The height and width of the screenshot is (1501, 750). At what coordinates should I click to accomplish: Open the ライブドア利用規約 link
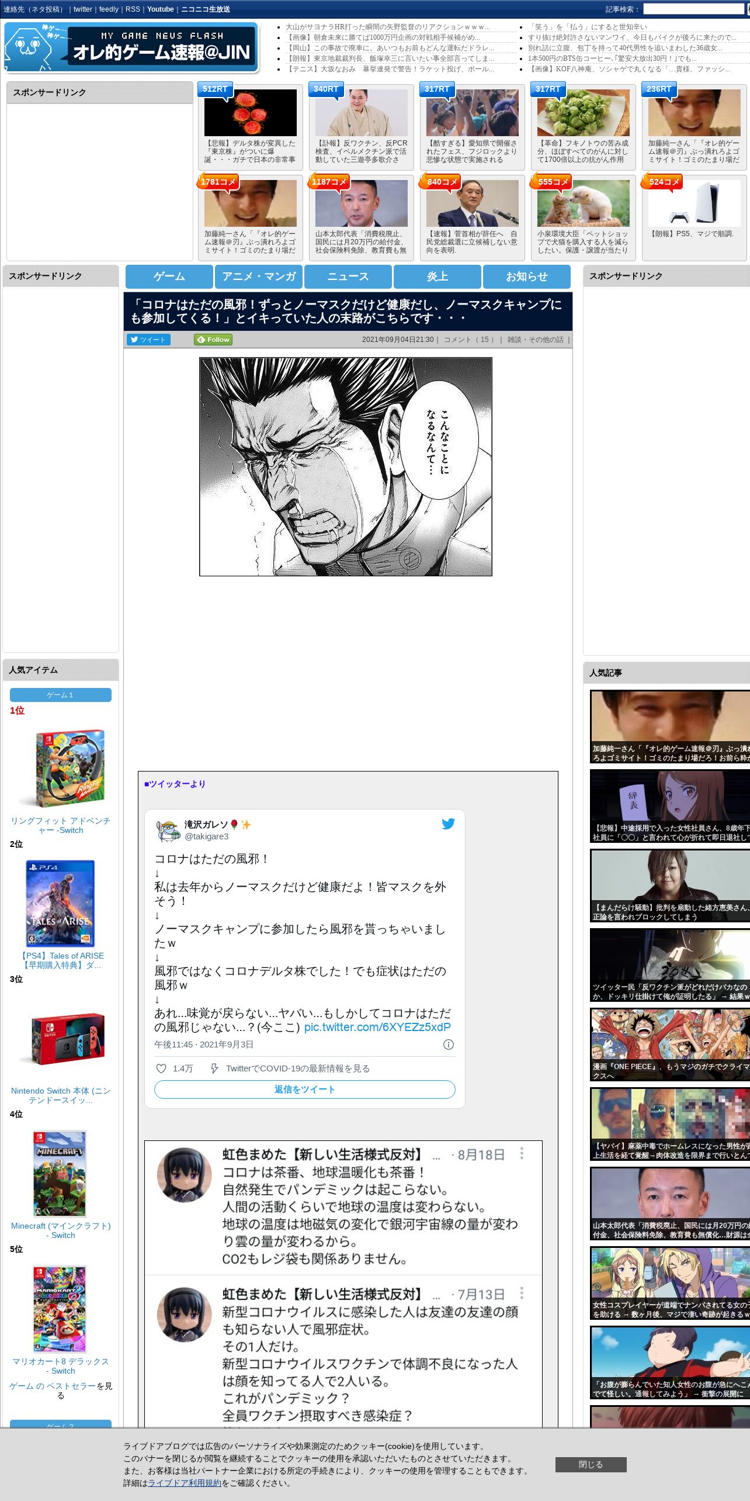tap(185, 1483)
